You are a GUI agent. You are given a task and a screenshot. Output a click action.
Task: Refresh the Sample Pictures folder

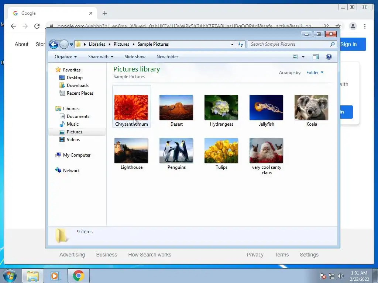pos(241,44)
